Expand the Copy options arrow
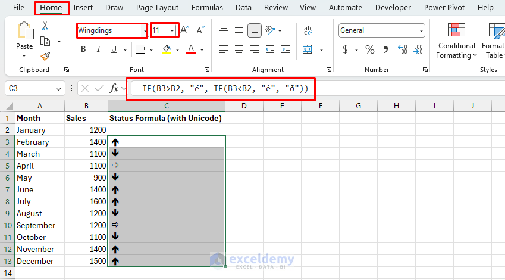Viewport: 505px width, 280px height. click(59, 41)
